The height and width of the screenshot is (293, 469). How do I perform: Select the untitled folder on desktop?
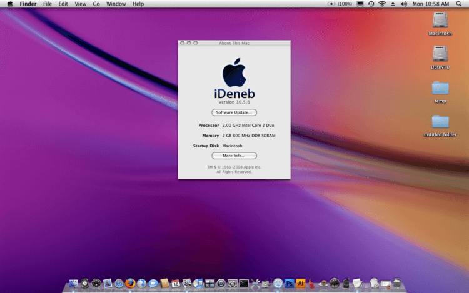point(440,122)
